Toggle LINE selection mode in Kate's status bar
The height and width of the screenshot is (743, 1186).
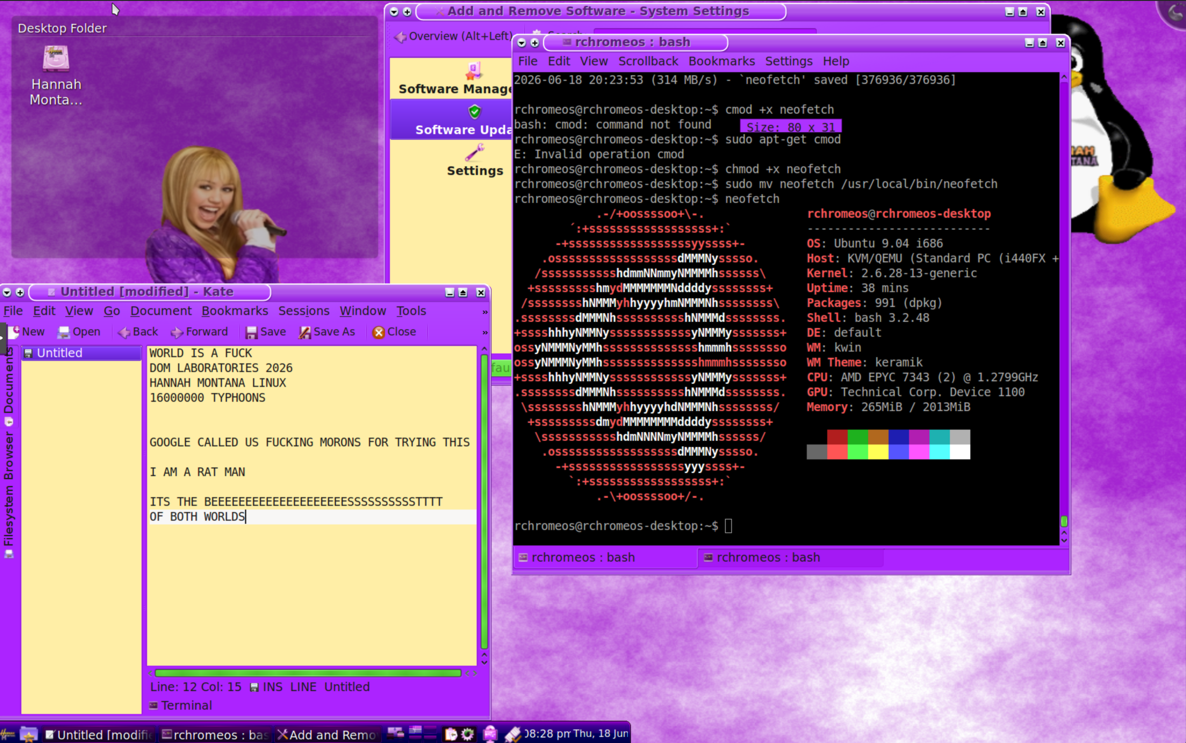pyautogui.click(x=303, y=687)
